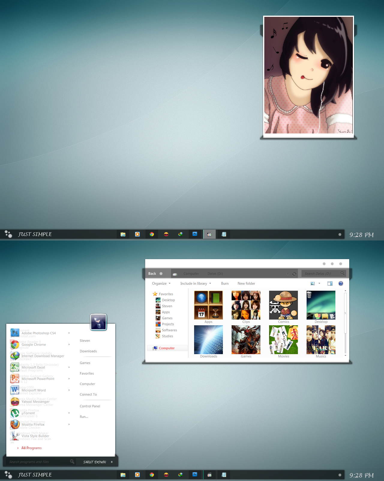The image size is (384, 481).
Task: Click the user account picture above Start menu
Action: coord(98,322)
